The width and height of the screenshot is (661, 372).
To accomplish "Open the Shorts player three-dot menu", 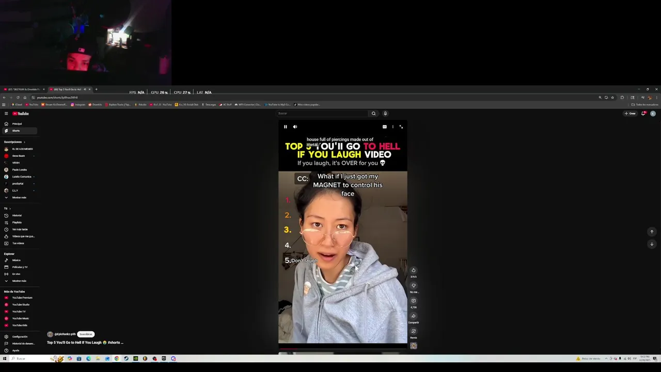I will [x=392, y=127].
